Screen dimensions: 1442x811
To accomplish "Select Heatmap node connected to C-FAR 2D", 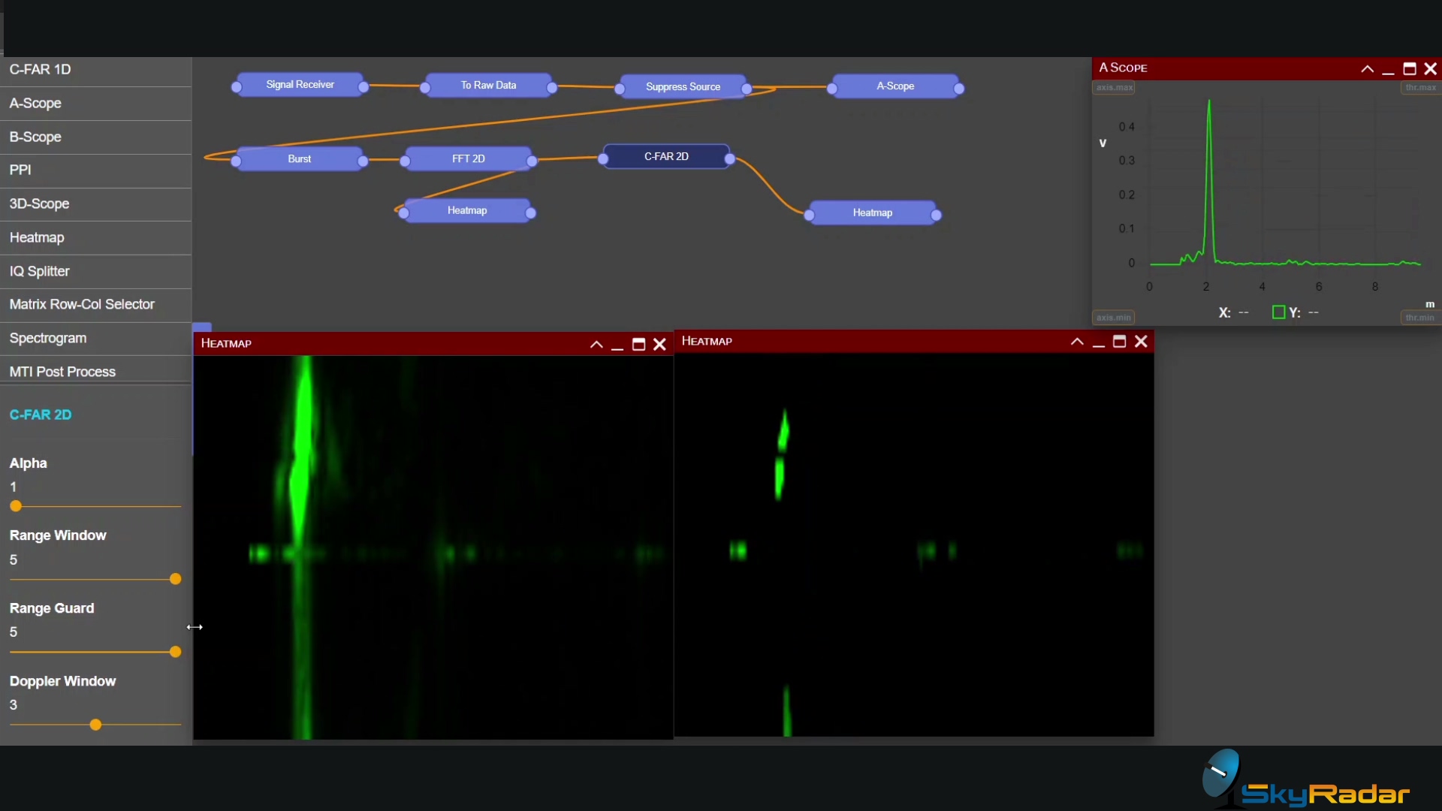I will pyautogui.click(x=872, y=213).
